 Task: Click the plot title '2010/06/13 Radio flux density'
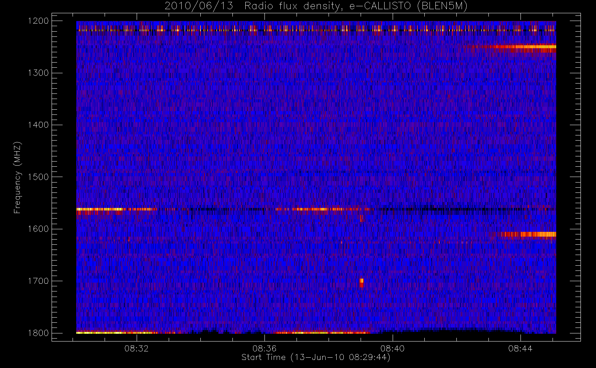click(x=316, y=6)
